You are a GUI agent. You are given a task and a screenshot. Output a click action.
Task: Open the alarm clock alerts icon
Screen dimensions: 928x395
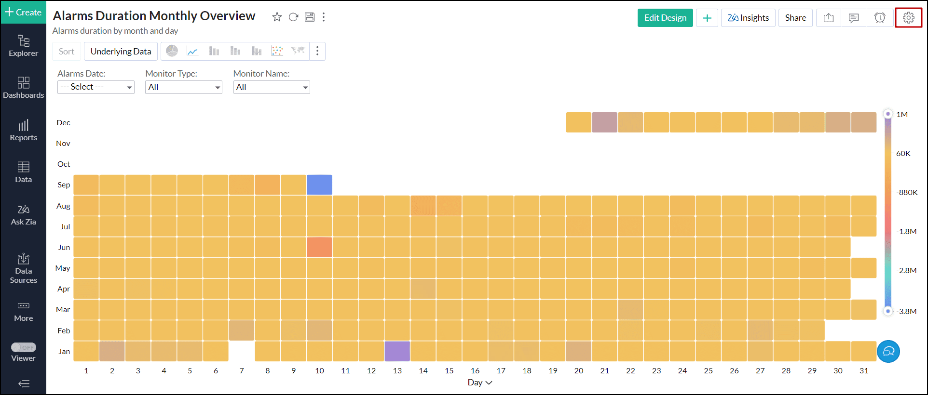(x=880, y=18)
